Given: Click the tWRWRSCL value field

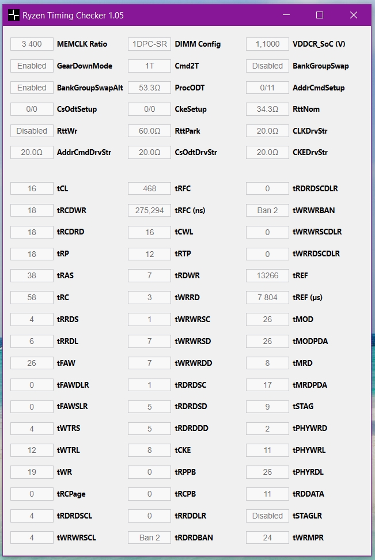Looking at the screenshot, I should coord(32,538).
